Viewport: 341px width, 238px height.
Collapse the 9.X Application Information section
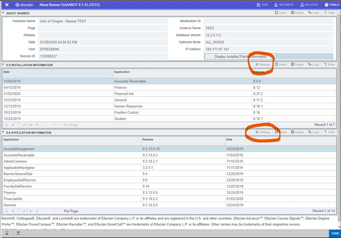3,132
